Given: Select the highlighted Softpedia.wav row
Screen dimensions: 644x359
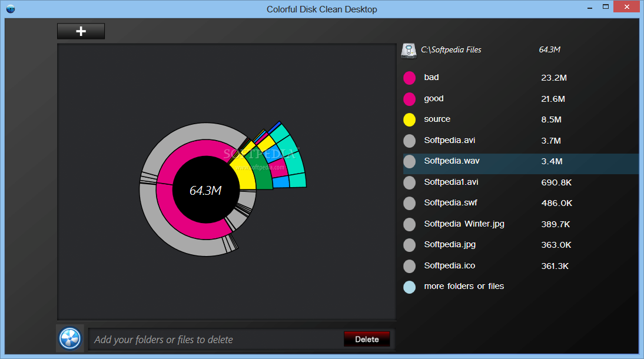Looking at the screenshot, I should (521, 164).
